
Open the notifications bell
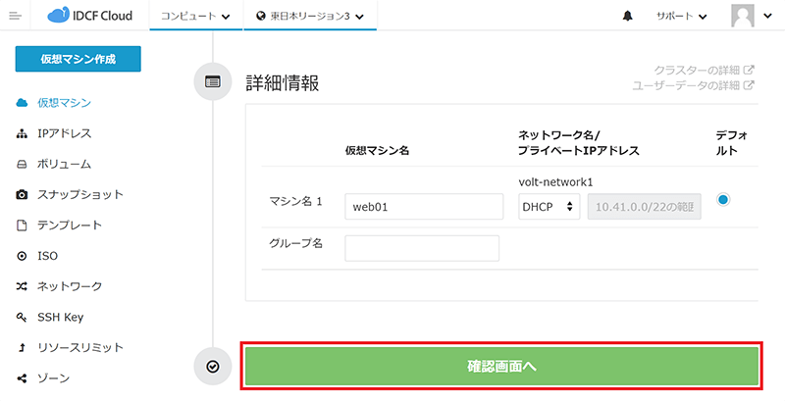628,17
